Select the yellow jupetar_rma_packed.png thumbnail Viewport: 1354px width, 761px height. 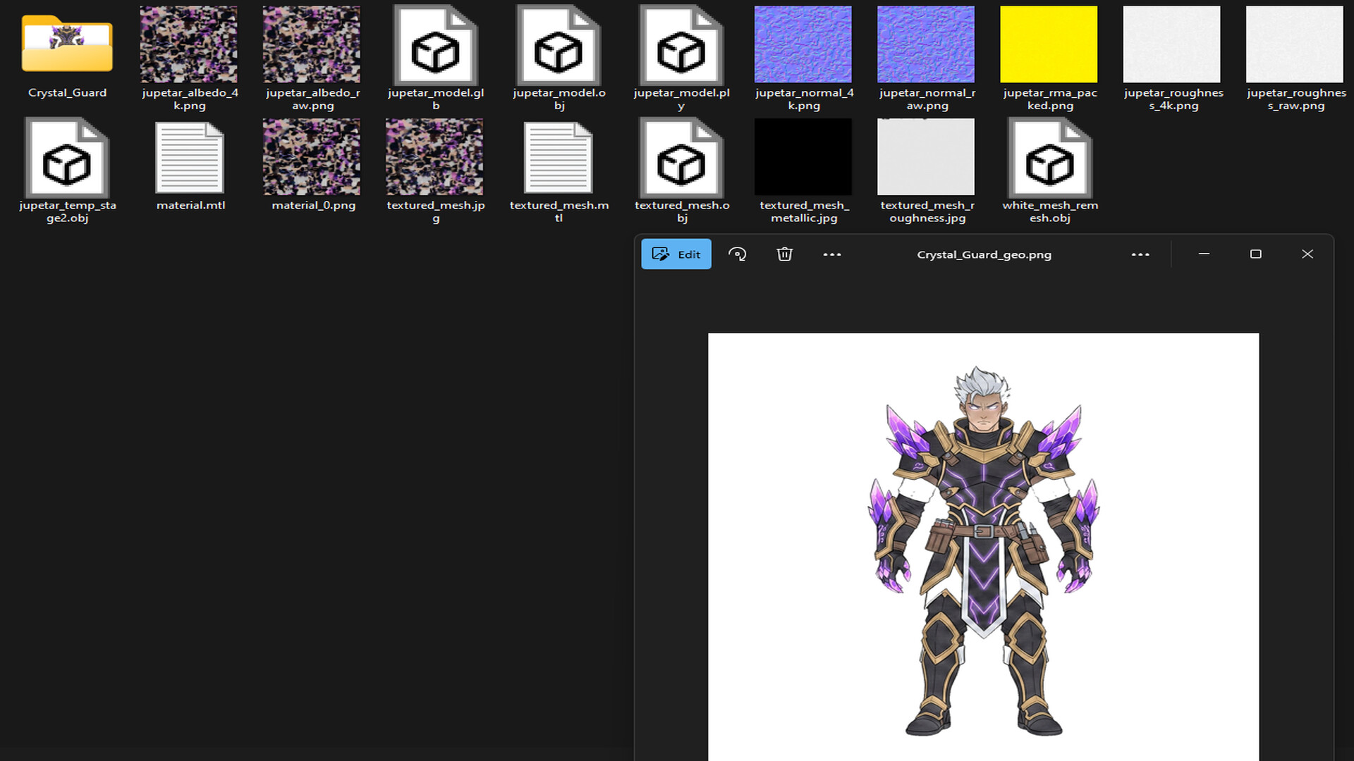point(1049,44)
